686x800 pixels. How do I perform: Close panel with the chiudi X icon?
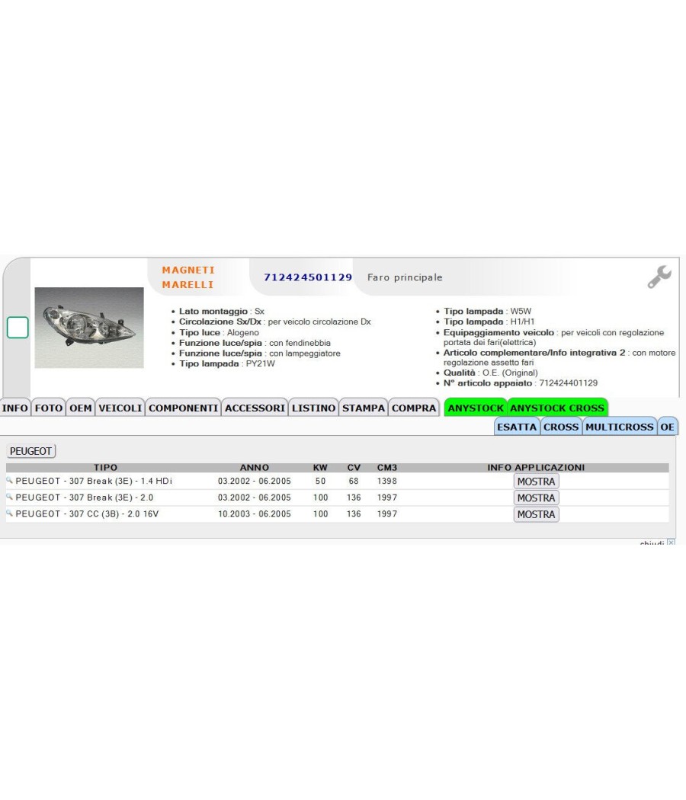point(671,542)
